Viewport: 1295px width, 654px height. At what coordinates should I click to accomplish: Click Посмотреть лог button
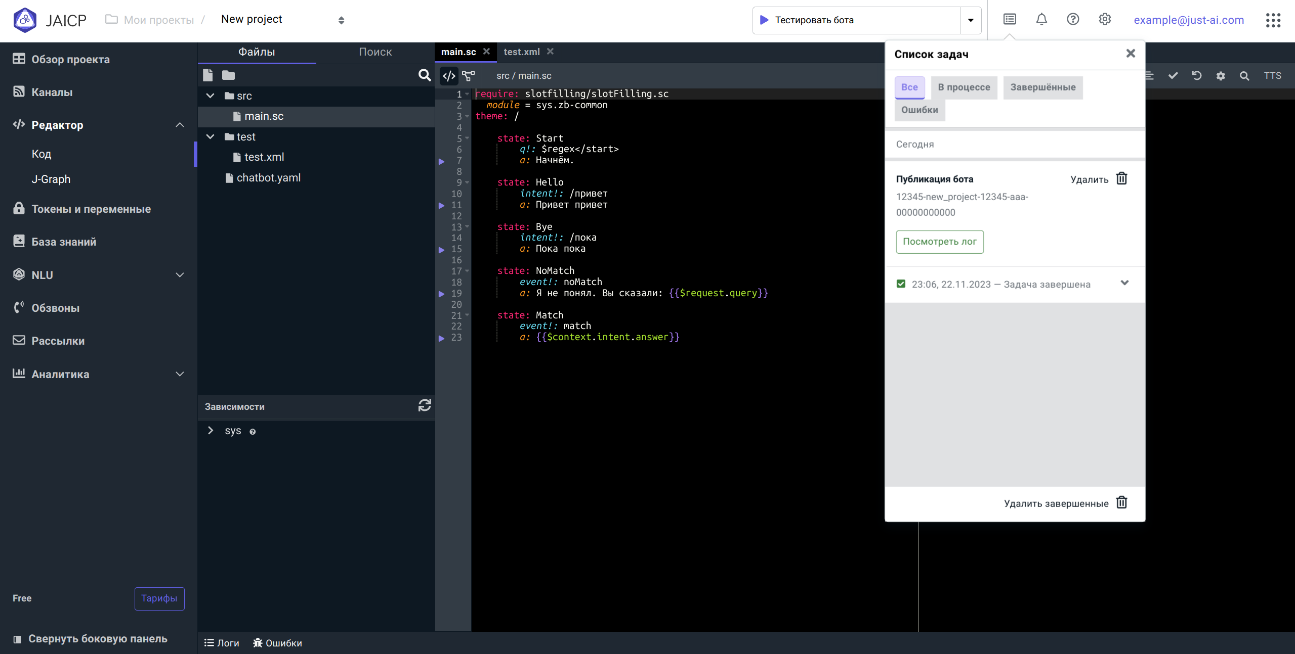point(940,242)
